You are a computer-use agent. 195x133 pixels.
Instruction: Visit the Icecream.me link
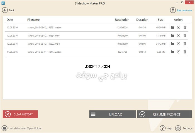184,10
